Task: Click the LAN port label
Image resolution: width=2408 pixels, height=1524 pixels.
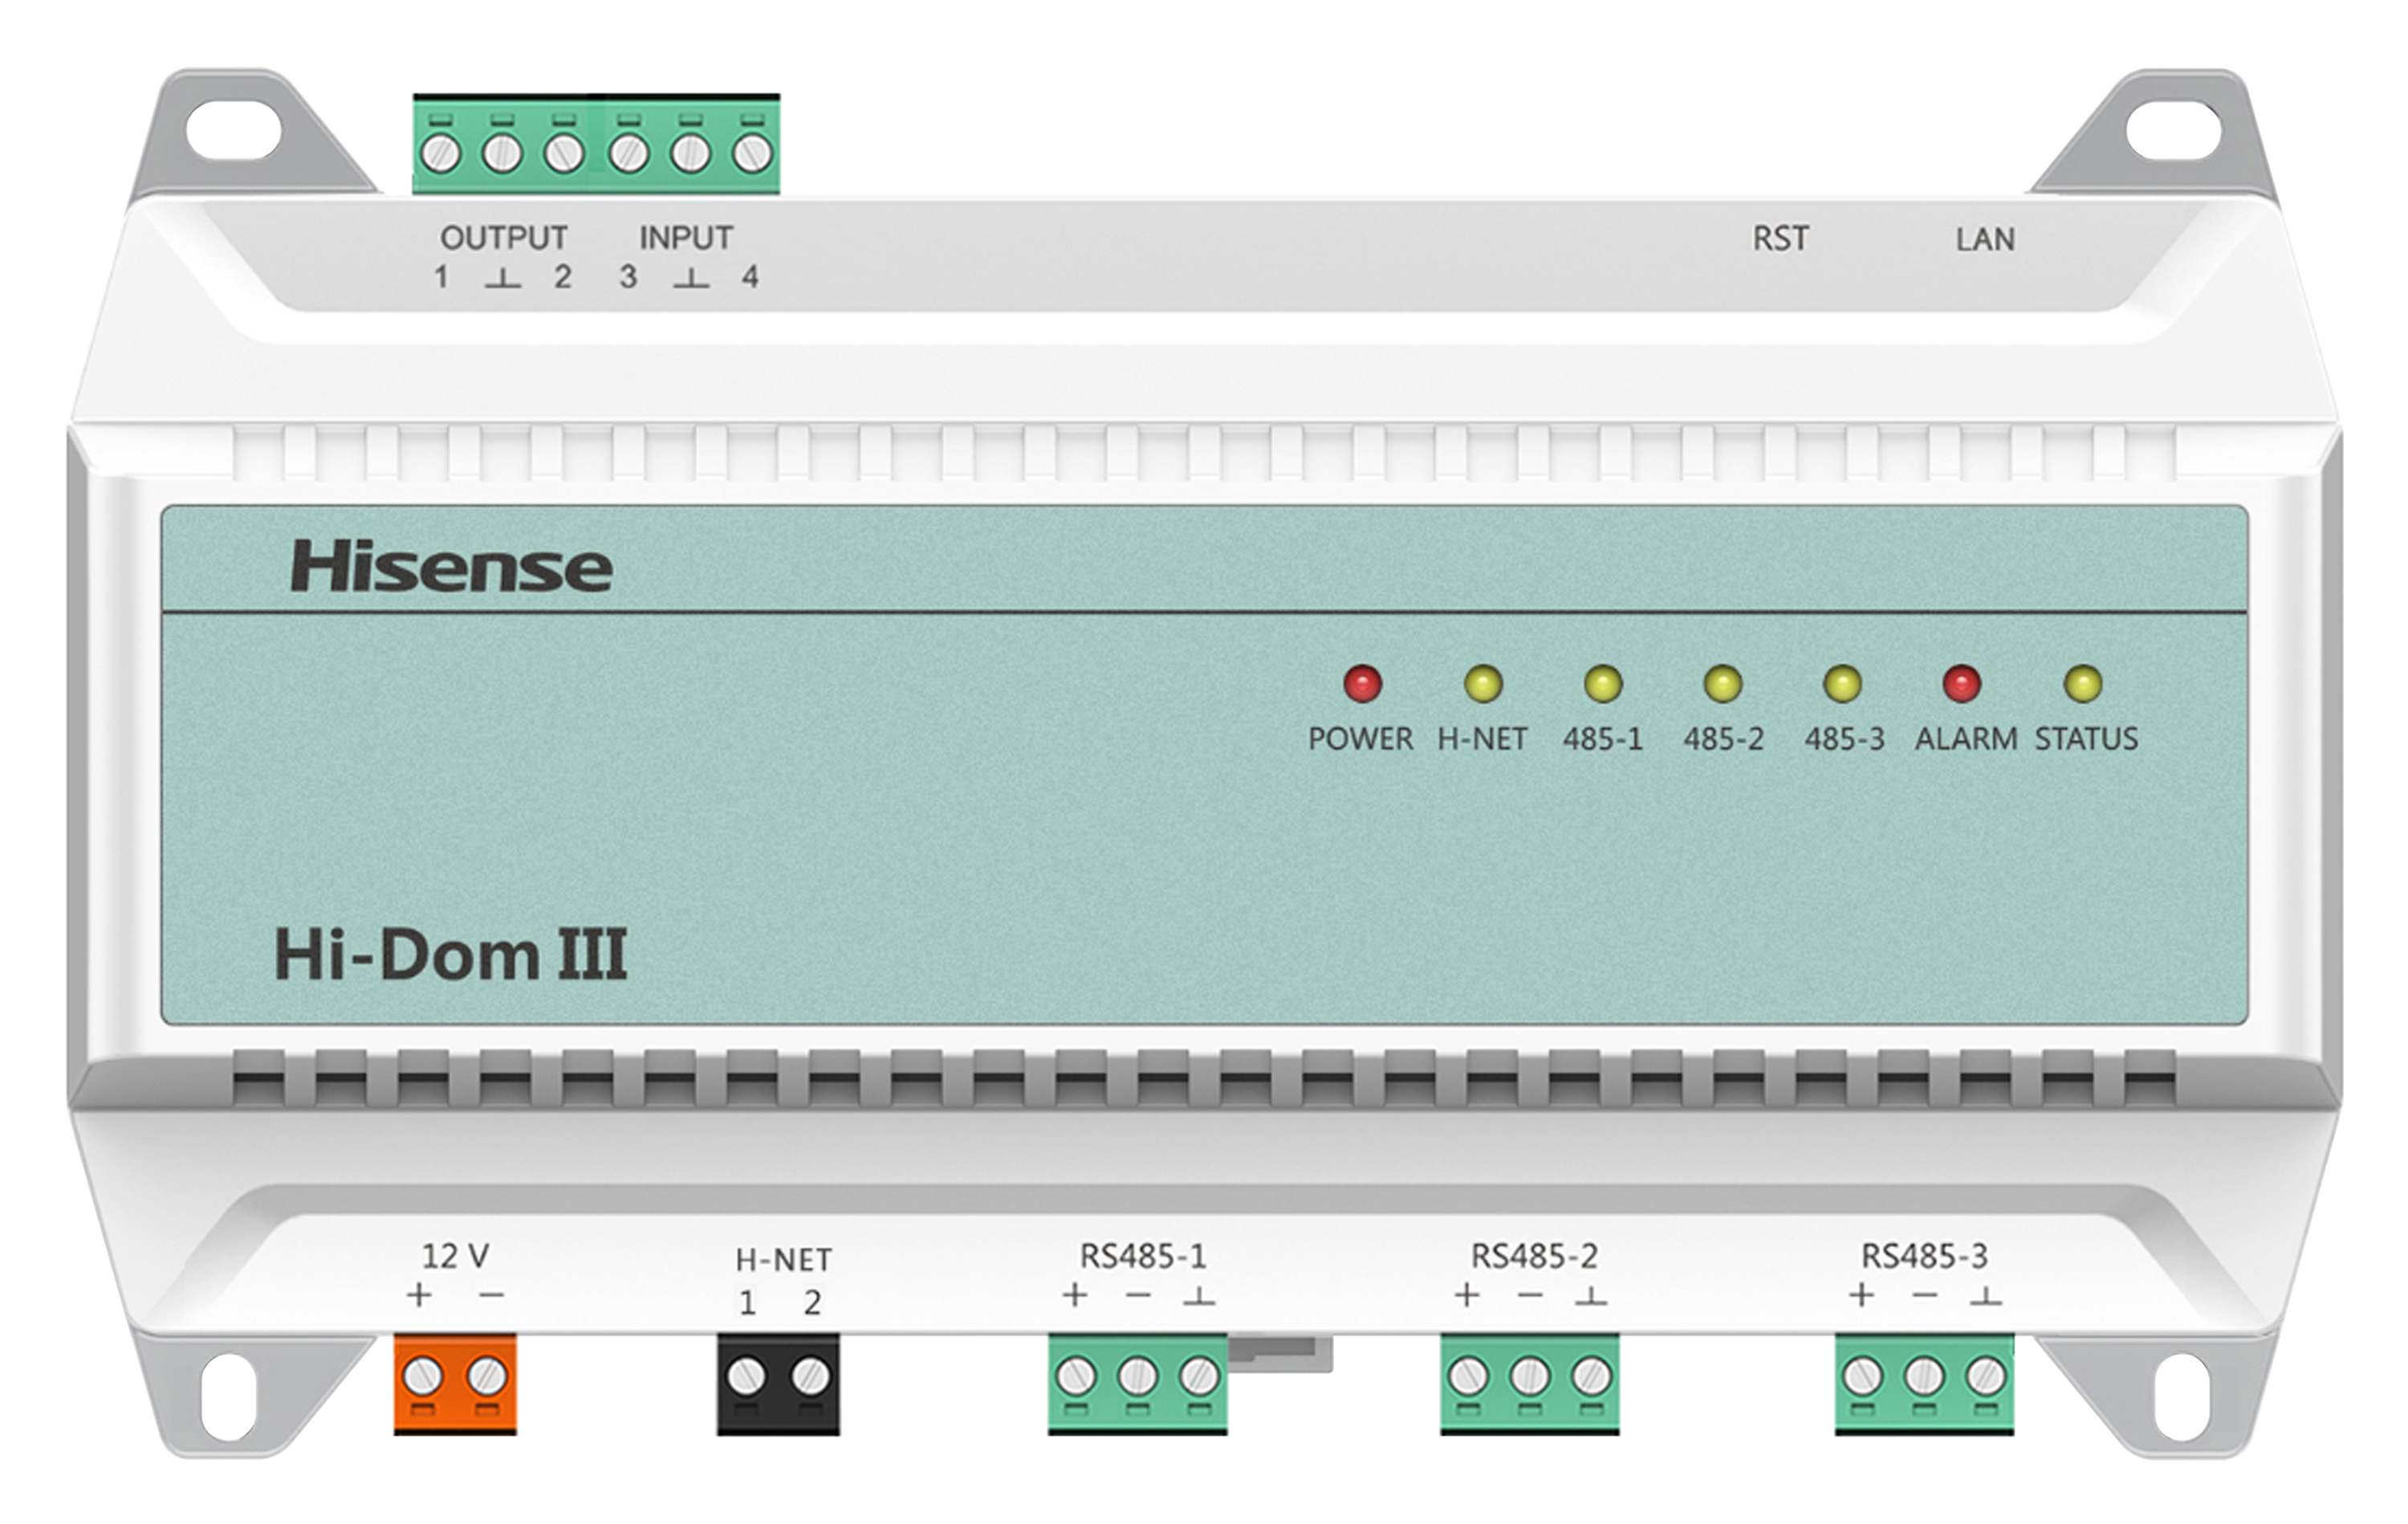Action: 1985,240
